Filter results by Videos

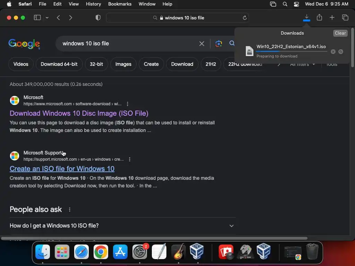(x=21, y=64)
